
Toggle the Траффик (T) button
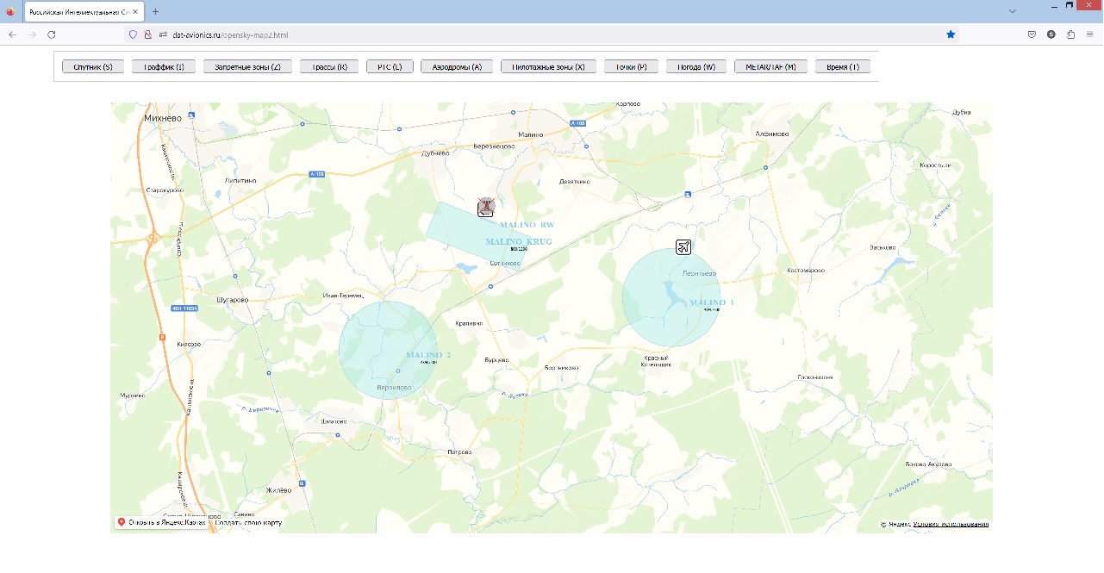(164, 66)
